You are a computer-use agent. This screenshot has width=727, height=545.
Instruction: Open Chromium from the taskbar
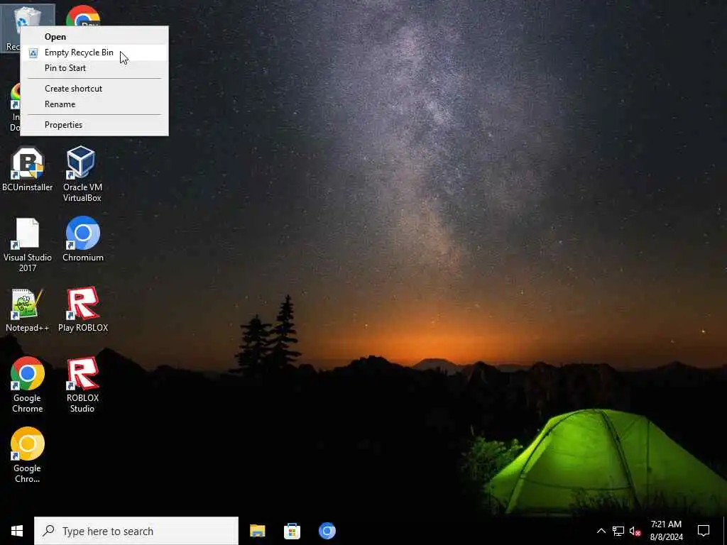(x=327, y=531)
